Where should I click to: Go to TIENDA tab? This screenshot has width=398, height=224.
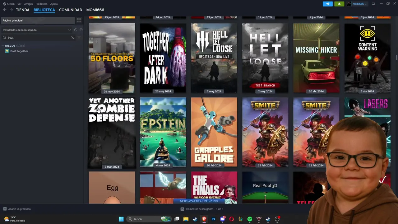[x=23, y=10]
